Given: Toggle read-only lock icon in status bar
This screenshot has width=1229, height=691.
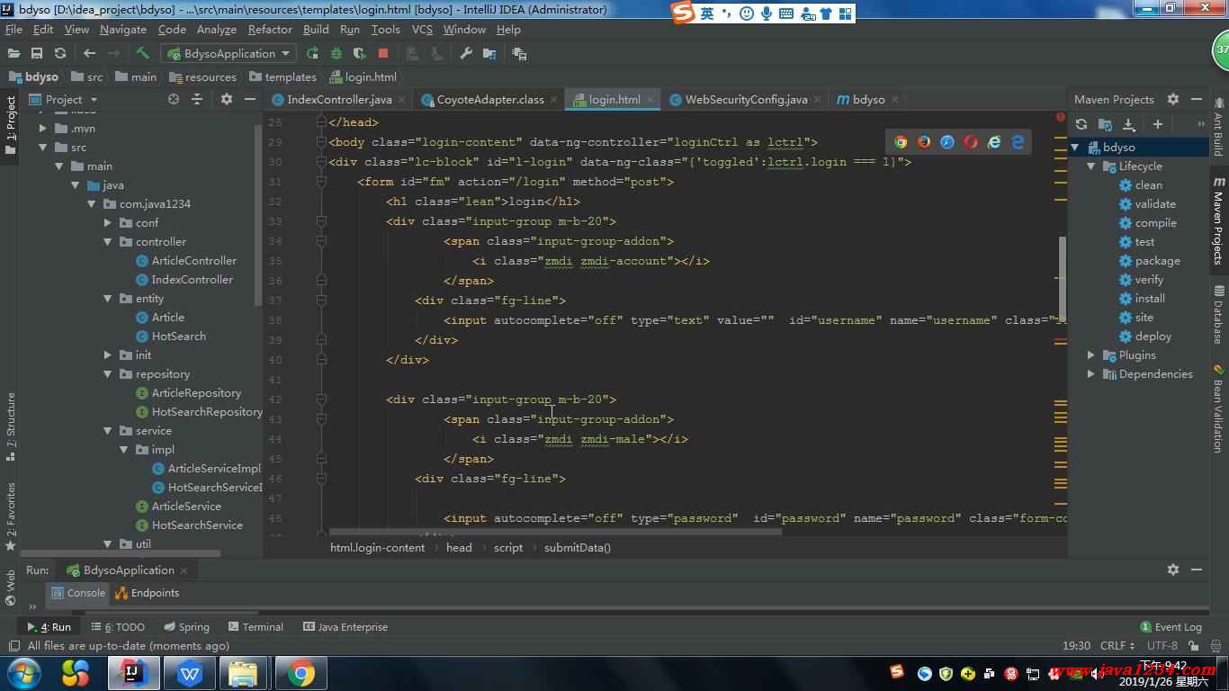Looking at the screenshot, I should click(1194, 645).
